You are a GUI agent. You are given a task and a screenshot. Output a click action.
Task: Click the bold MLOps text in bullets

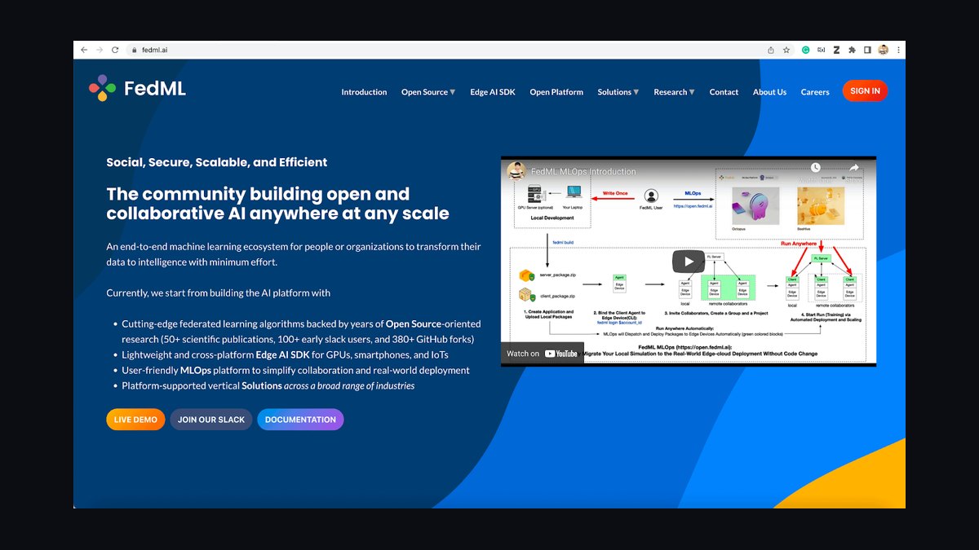[x=196, y=371]
